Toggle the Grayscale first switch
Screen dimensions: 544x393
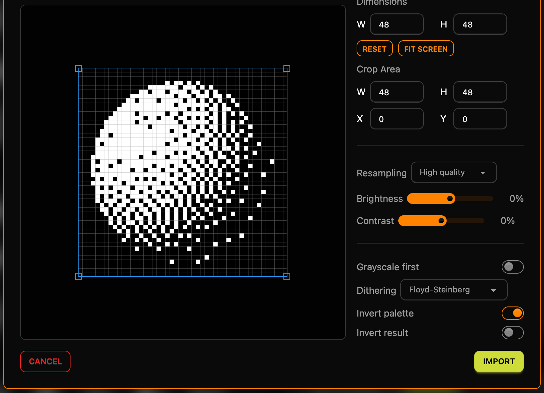(512, 267)
